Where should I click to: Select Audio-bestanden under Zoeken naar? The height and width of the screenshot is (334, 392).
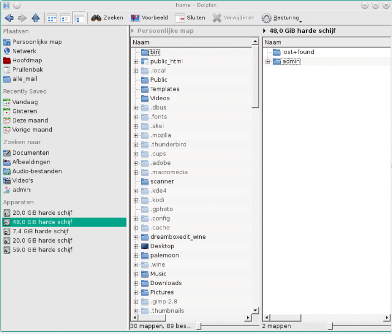tap(37, 171)
